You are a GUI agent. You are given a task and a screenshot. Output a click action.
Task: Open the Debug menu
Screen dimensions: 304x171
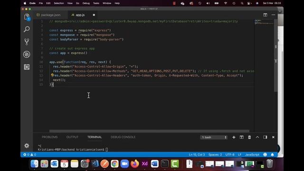tap(86, 3)
